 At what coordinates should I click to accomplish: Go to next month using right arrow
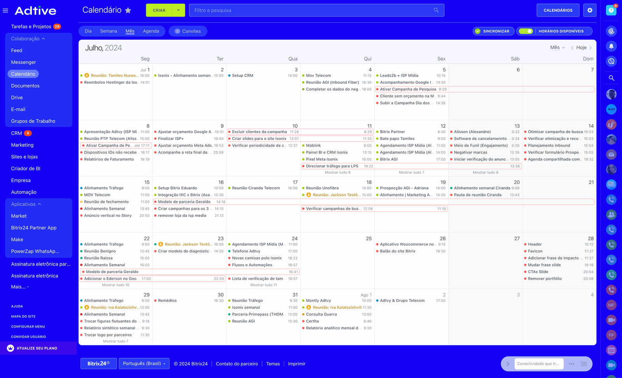tap(591, 48)
